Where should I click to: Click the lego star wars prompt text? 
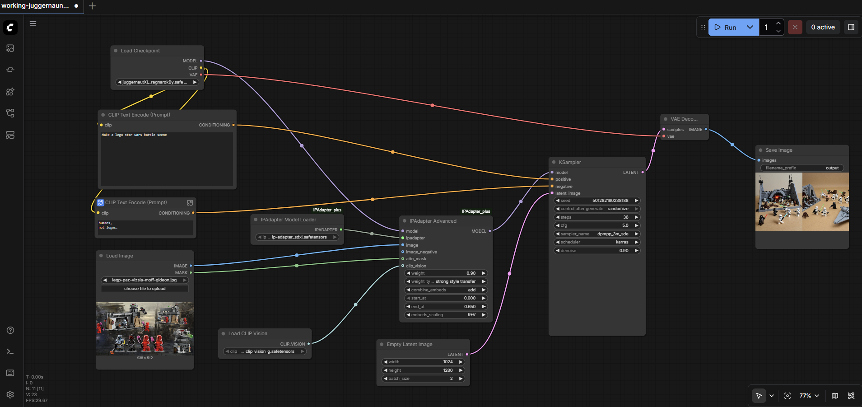click(x=134, y=135)
